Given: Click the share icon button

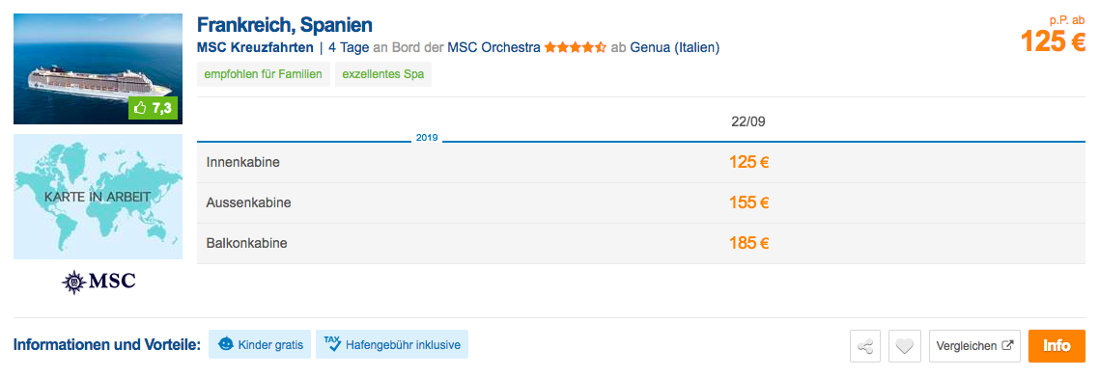Looking at the screenshot, I should 865,346.
